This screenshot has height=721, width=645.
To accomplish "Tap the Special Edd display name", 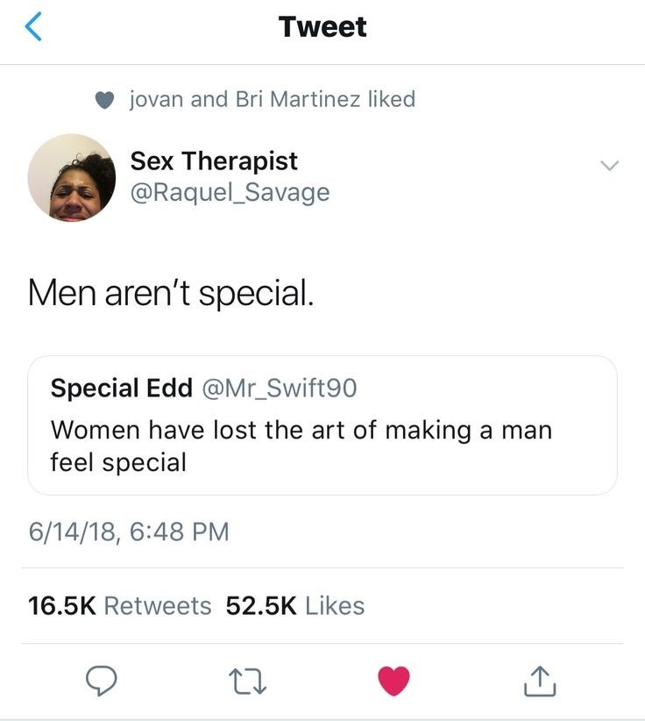I will pos(121,388).
